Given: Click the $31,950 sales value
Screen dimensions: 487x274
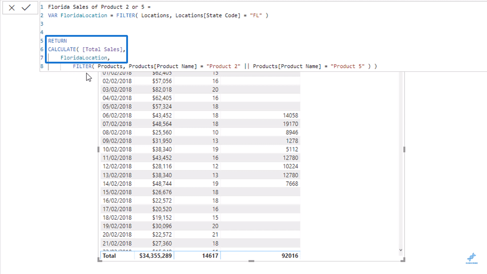Looking at the screenshot, I should [162, 141].
